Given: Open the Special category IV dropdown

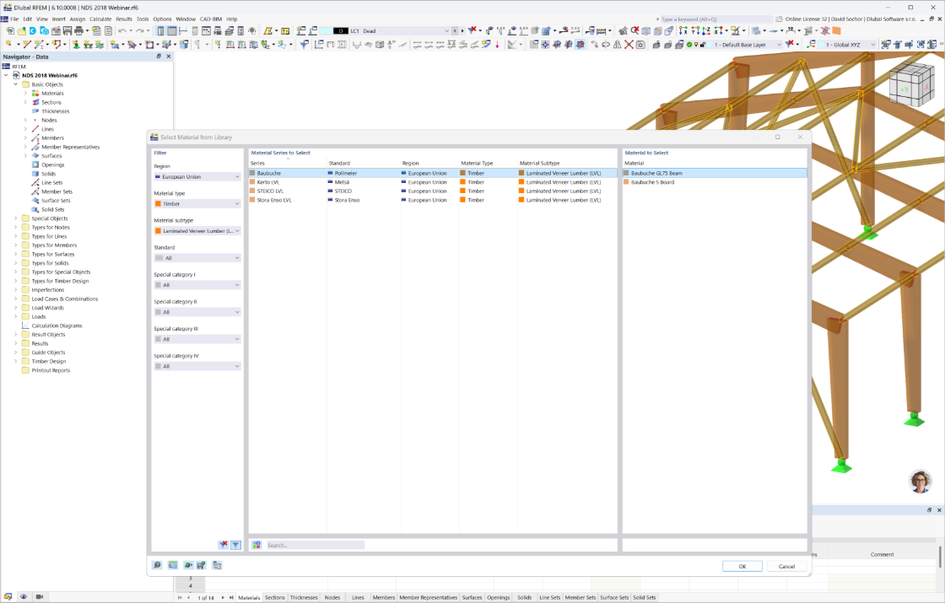Looking at the screenshot, I should 197,366.
